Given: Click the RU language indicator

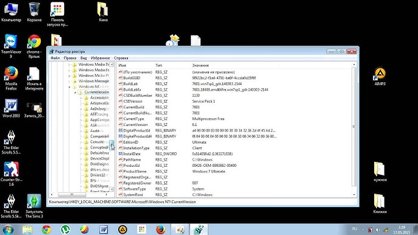Looking at the screenshot, I should (355, 229).
